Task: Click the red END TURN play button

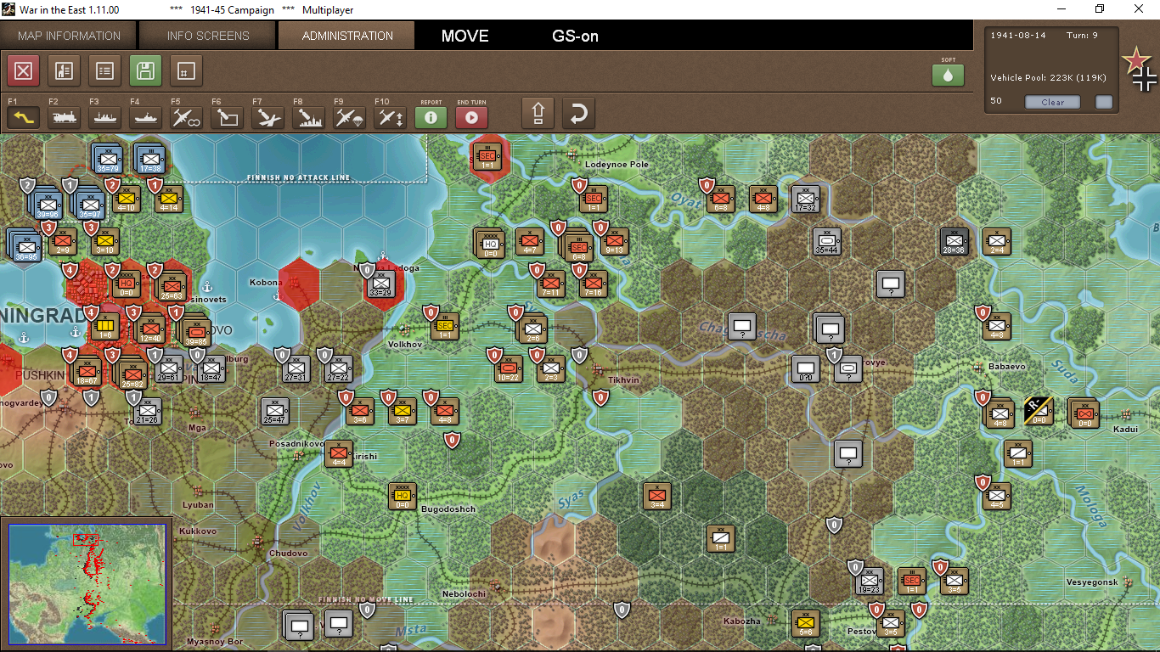Action: (x=472, y=118)
